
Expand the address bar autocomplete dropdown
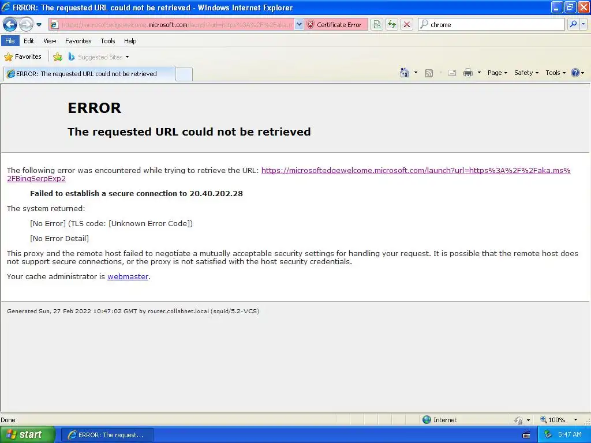point(299,25)
